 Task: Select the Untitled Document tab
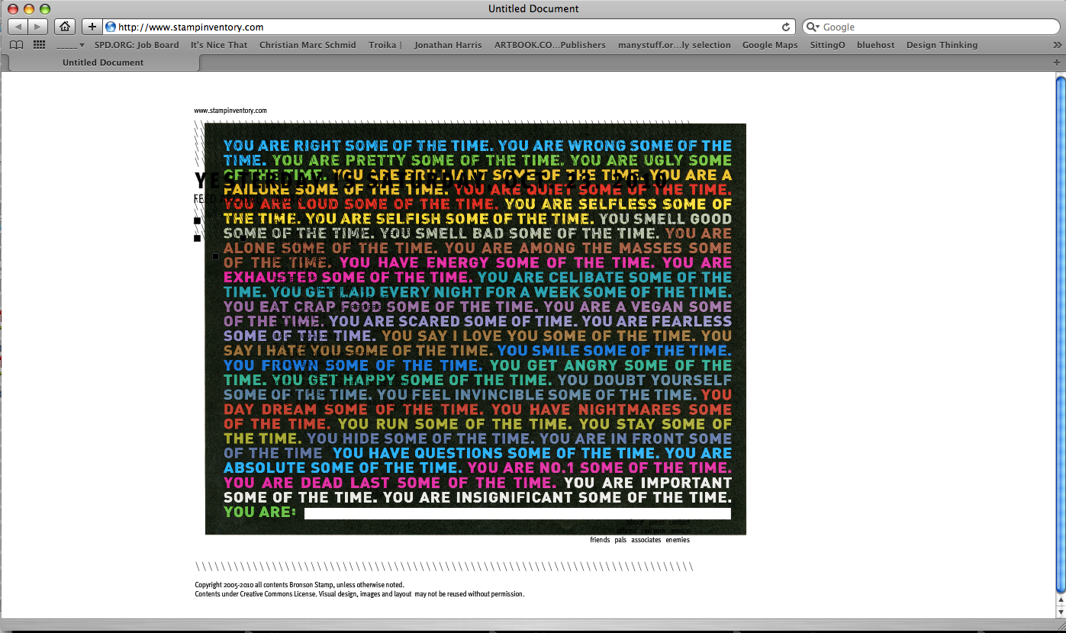point(103,63)
